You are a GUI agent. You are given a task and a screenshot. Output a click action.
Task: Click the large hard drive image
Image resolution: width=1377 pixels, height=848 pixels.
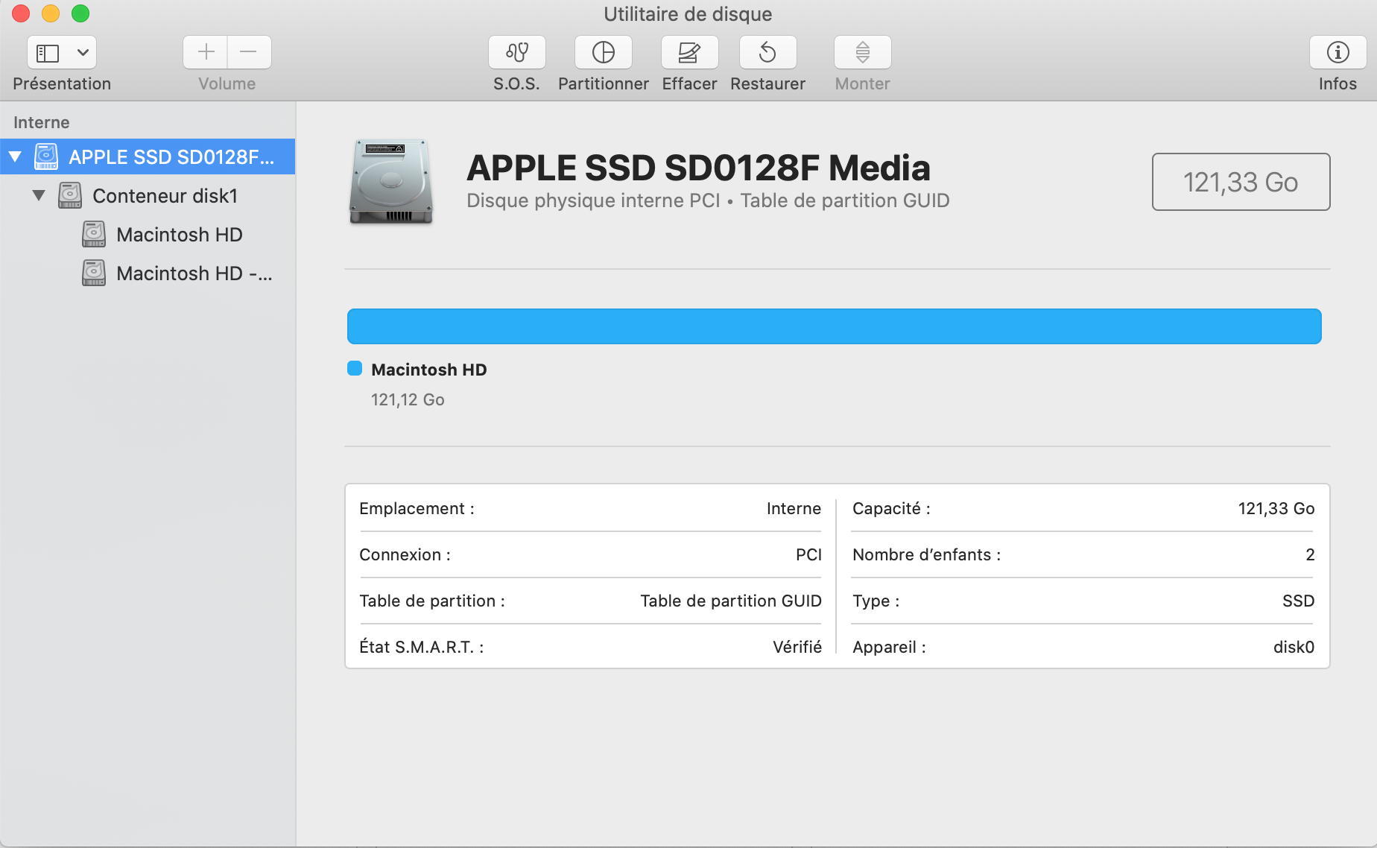click(x=391, y=181)
